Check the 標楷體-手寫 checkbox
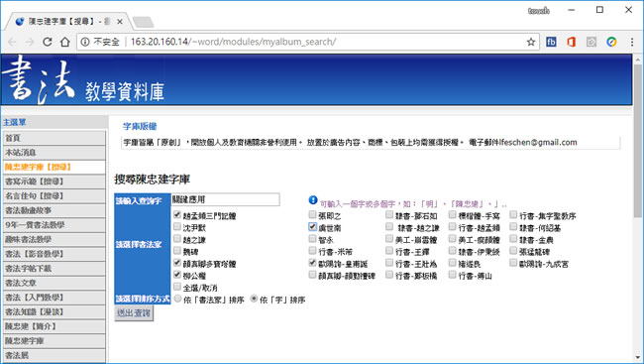Viewport: 644px width, 364px height. click(x=452, y=214)
